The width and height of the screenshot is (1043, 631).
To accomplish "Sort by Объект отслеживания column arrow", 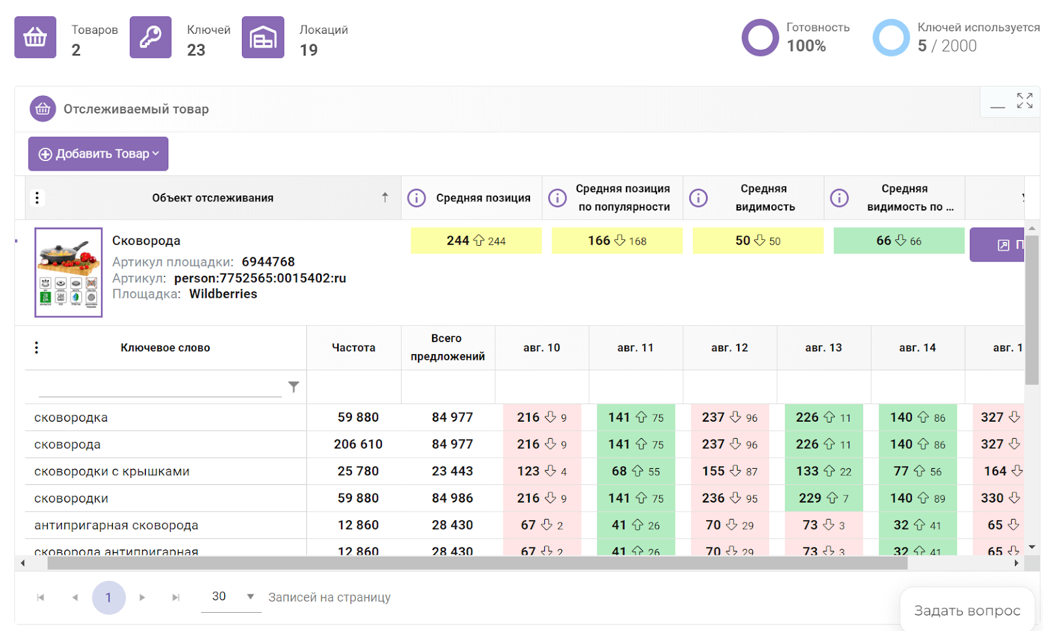I will [x=385, y=198].
